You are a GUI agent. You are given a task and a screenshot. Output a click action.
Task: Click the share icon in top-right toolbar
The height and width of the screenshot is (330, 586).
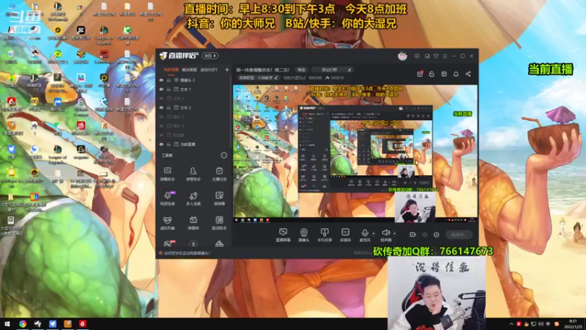pos(468,74)
